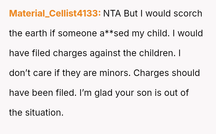The image size is (216, 134).
Task: Click the capitalized word "Charges"
Action: (x=152, y=73)
